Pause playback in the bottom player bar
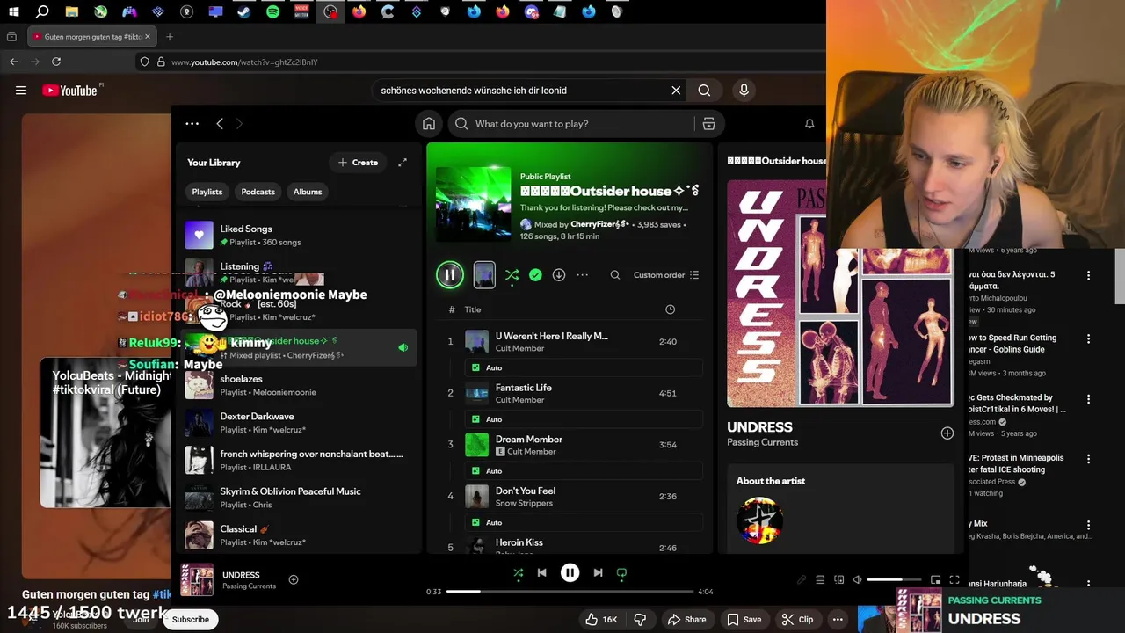1125x633 pixels. pyautogui.click(x=570, y=573)
